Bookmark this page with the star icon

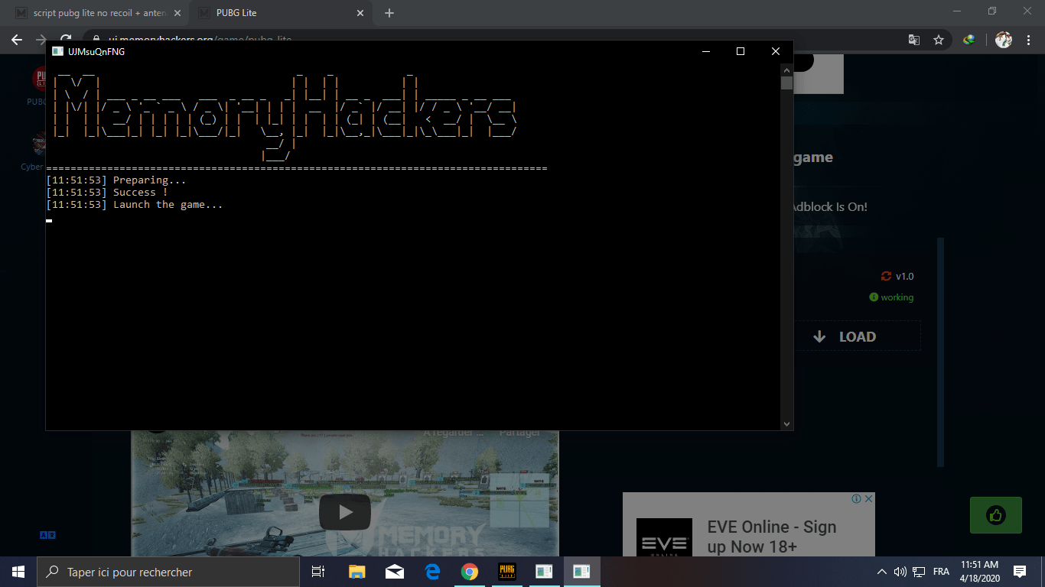(939, 40)
